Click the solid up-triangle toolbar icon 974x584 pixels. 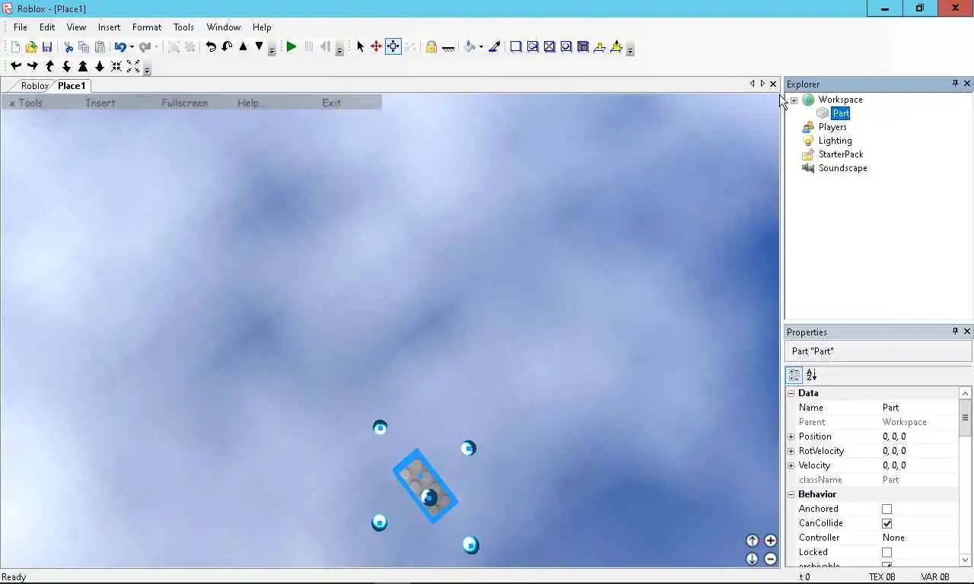pyautogui.click(x=243, y=46)
